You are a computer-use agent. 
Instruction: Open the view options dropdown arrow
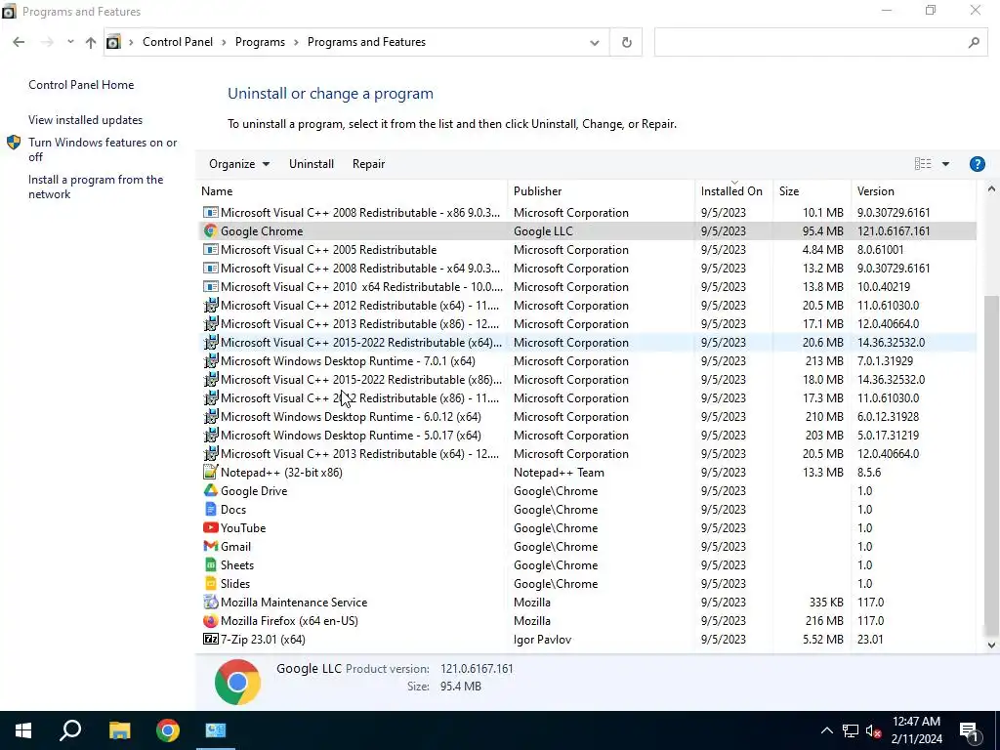(x=945, y=164)
